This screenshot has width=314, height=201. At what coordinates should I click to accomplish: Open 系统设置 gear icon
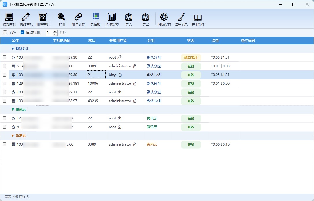(164, 17)
